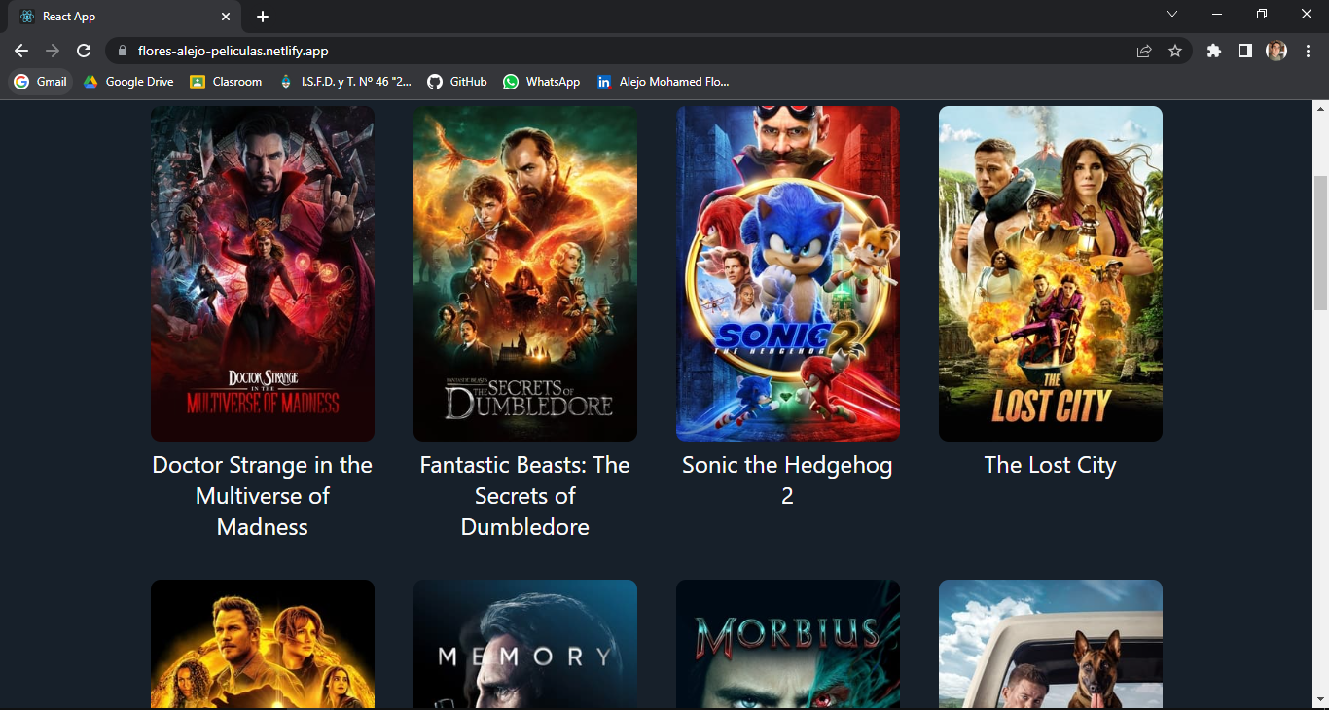This screenshot has height=710, width=1329.
Task: Open the Extensions puzzle icon
Action: (1213, 51)
